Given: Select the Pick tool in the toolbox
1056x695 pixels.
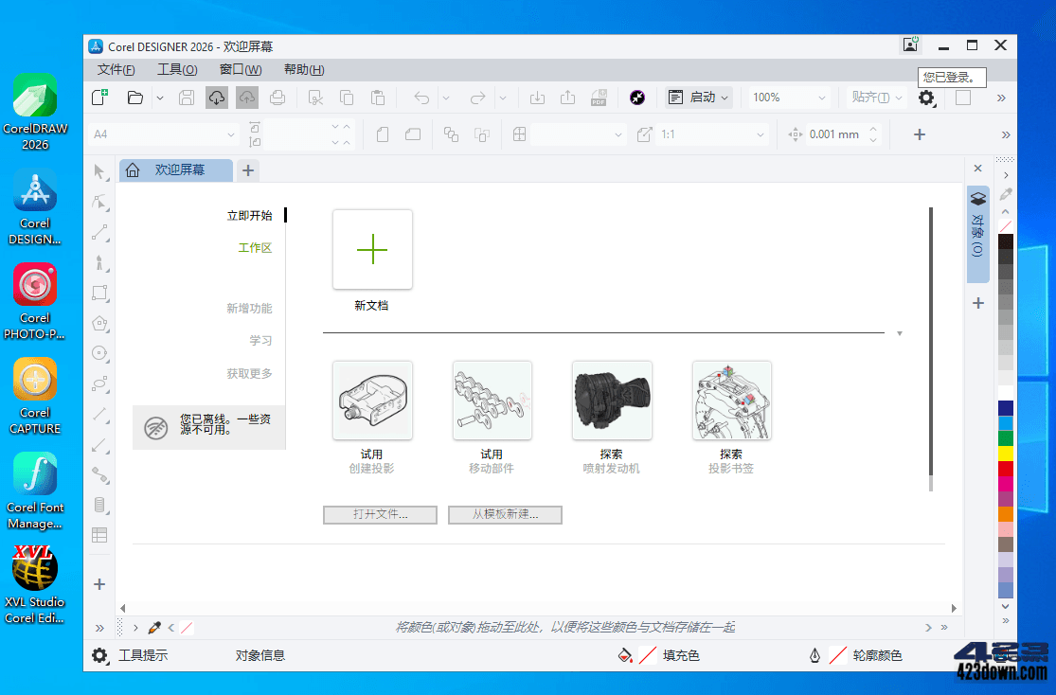Looking at the screenshot, I should tap(99, 171).
